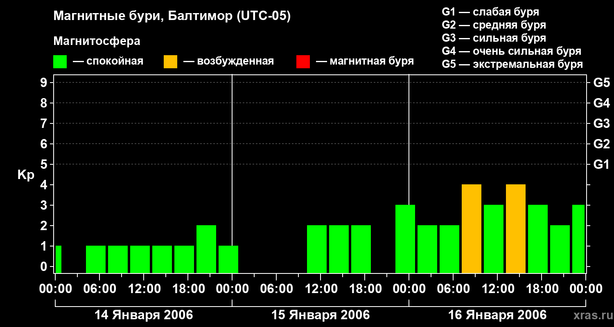Click the red 'магнитная буря' legend swatch
Screen dimensions: 614x327
point(303,62)
